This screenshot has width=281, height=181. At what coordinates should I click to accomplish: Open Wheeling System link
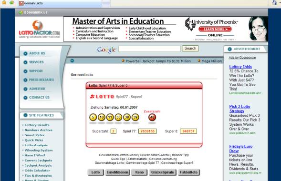pyautogui.click(x=39, y=150)
